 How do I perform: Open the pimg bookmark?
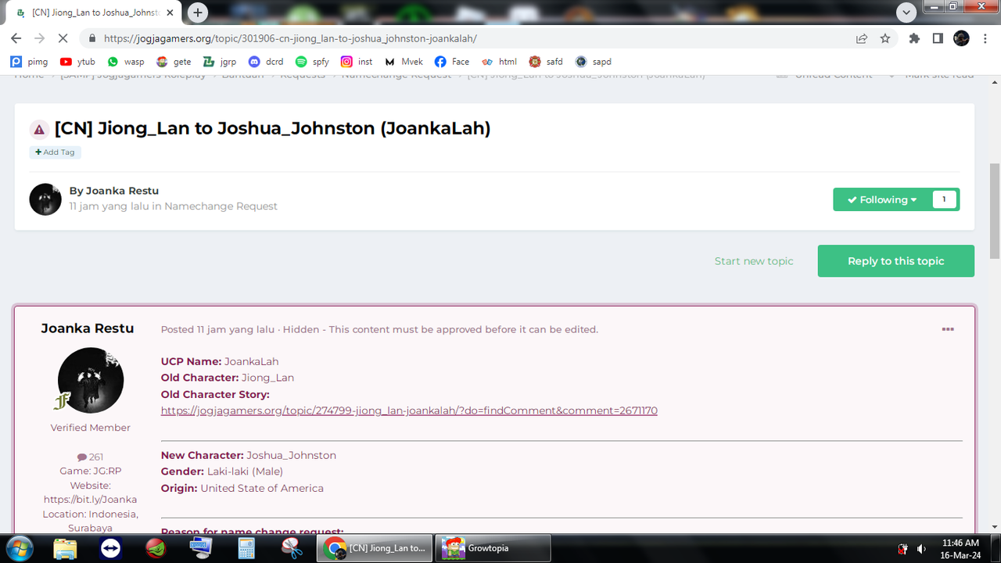pos(30,62)
